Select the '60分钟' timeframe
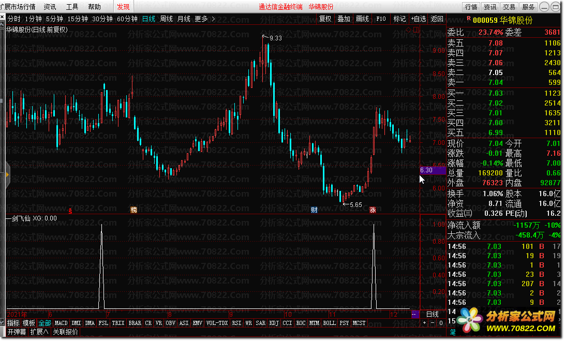 127,19
